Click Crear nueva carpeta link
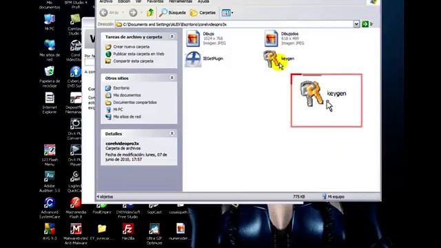This screenshot has height=248, width=441. pyautogui.click(x=131, y=47)
